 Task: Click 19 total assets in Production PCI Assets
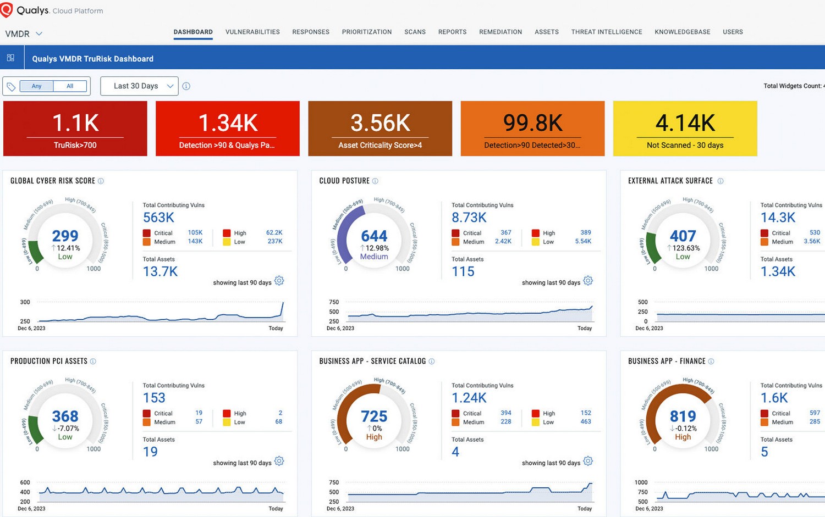click(150, 452)
